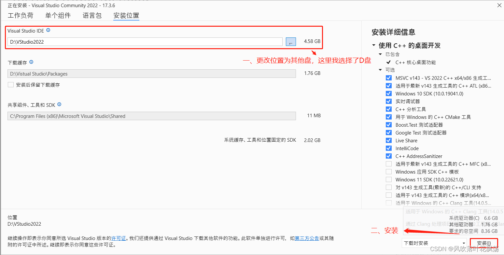Click info icon next to Visual Studio IDE
Viewport: 504px width, 255px height.
pyautogui.click(x=48, y=30)
